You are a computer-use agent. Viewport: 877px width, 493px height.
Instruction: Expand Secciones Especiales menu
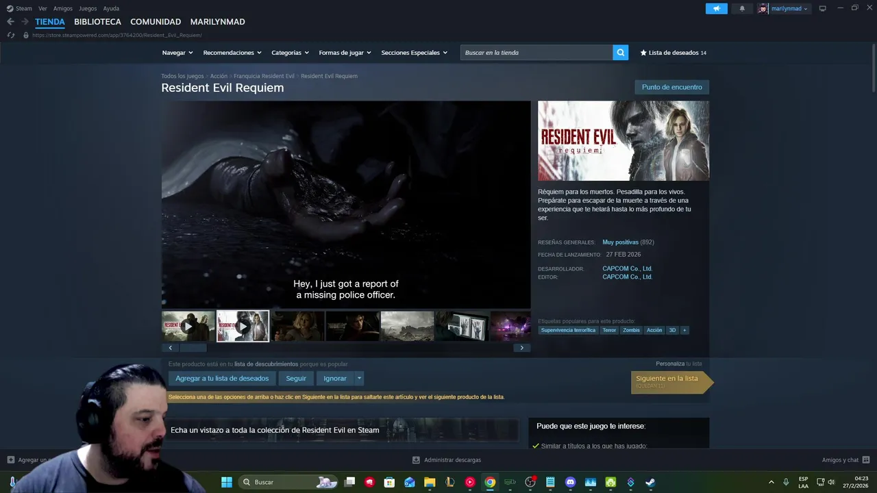coord(414,53)
